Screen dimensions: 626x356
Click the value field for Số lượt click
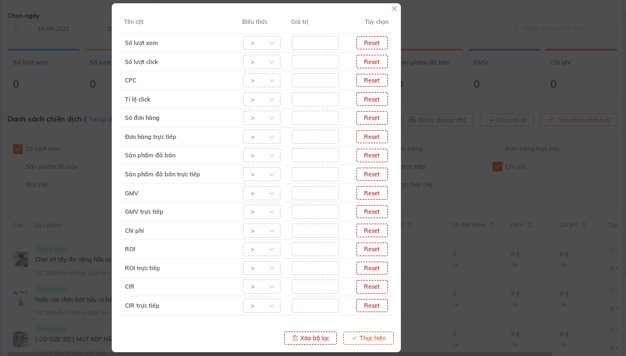point(315,62)
